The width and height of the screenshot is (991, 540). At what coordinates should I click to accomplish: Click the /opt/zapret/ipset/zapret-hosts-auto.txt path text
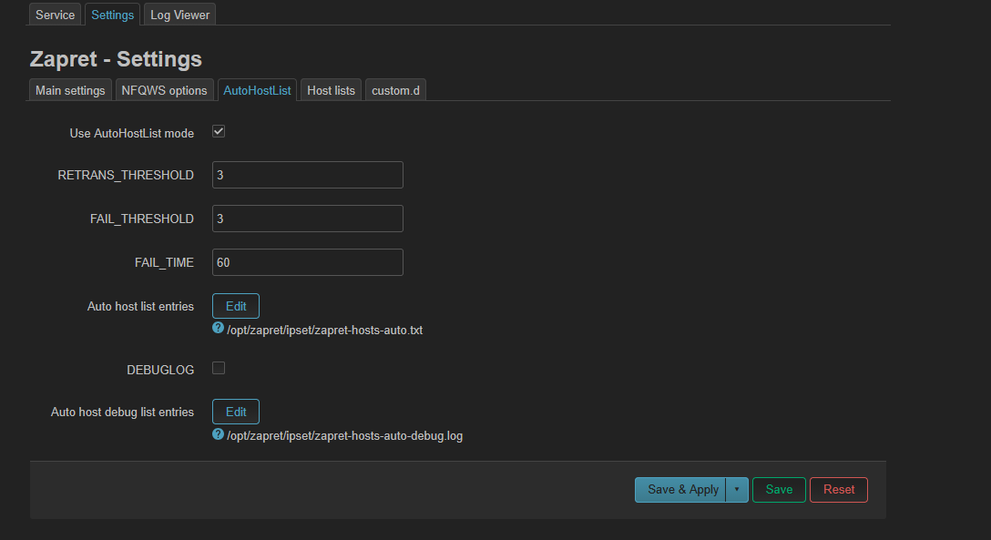(325, 331)
